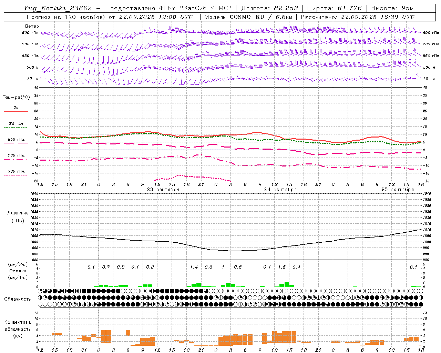Click the Модель COSMO-RU / 6.6км label
This screenshot has height=353, width=441.
(248, 17)
